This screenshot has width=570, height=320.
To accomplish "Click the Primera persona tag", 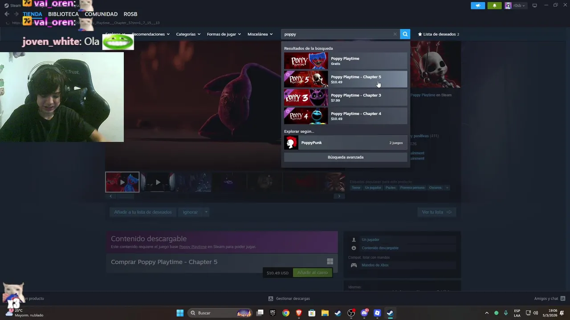I will pyautogui.click(x=412, y=188).
